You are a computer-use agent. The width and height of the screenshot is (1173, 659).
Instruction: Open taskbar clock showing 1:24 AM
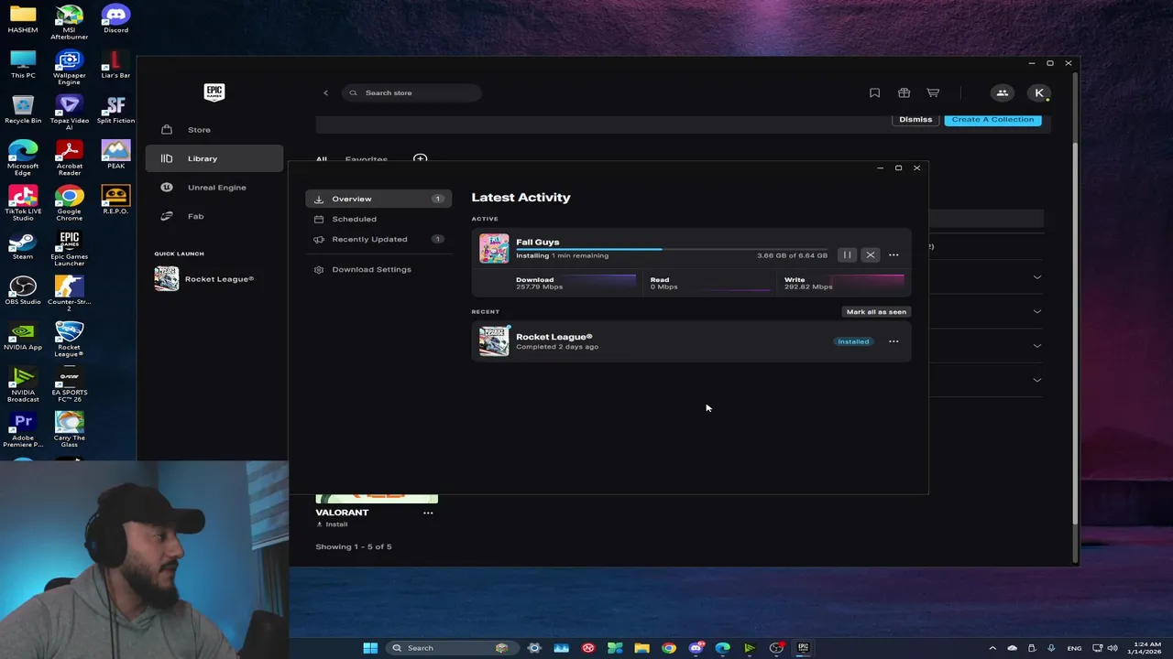1147,648
